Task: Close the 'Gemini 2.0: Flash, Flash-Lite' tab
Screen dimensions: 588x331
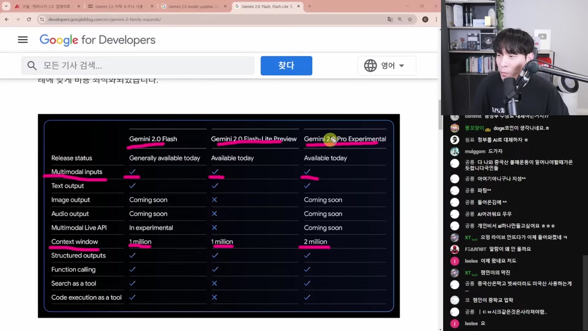Action: [298, 7]
